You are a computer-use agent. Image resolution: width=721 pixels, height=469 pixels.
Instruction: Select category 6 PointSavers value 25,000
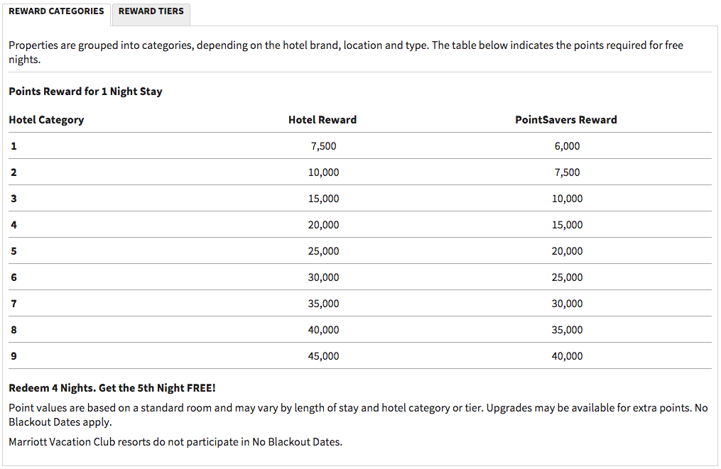point(567,277)
